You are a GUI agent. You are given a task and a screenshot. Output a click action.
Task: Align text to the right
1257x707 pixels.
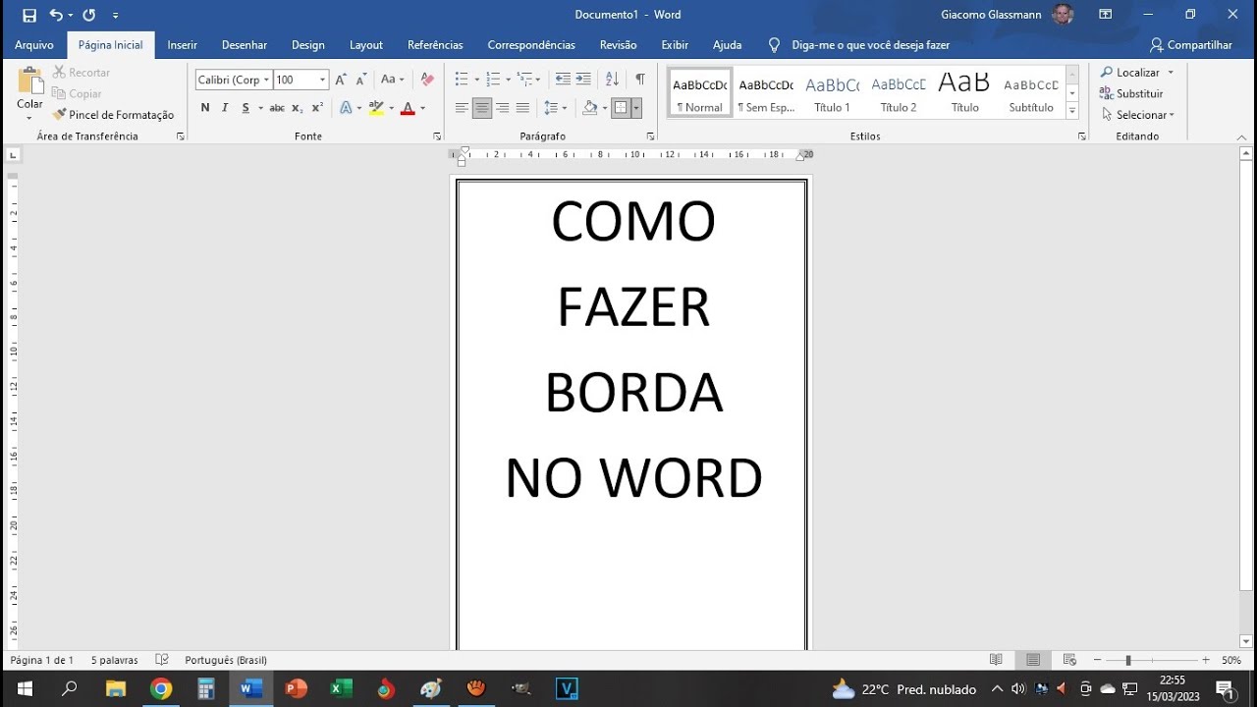tap(502, 108)
